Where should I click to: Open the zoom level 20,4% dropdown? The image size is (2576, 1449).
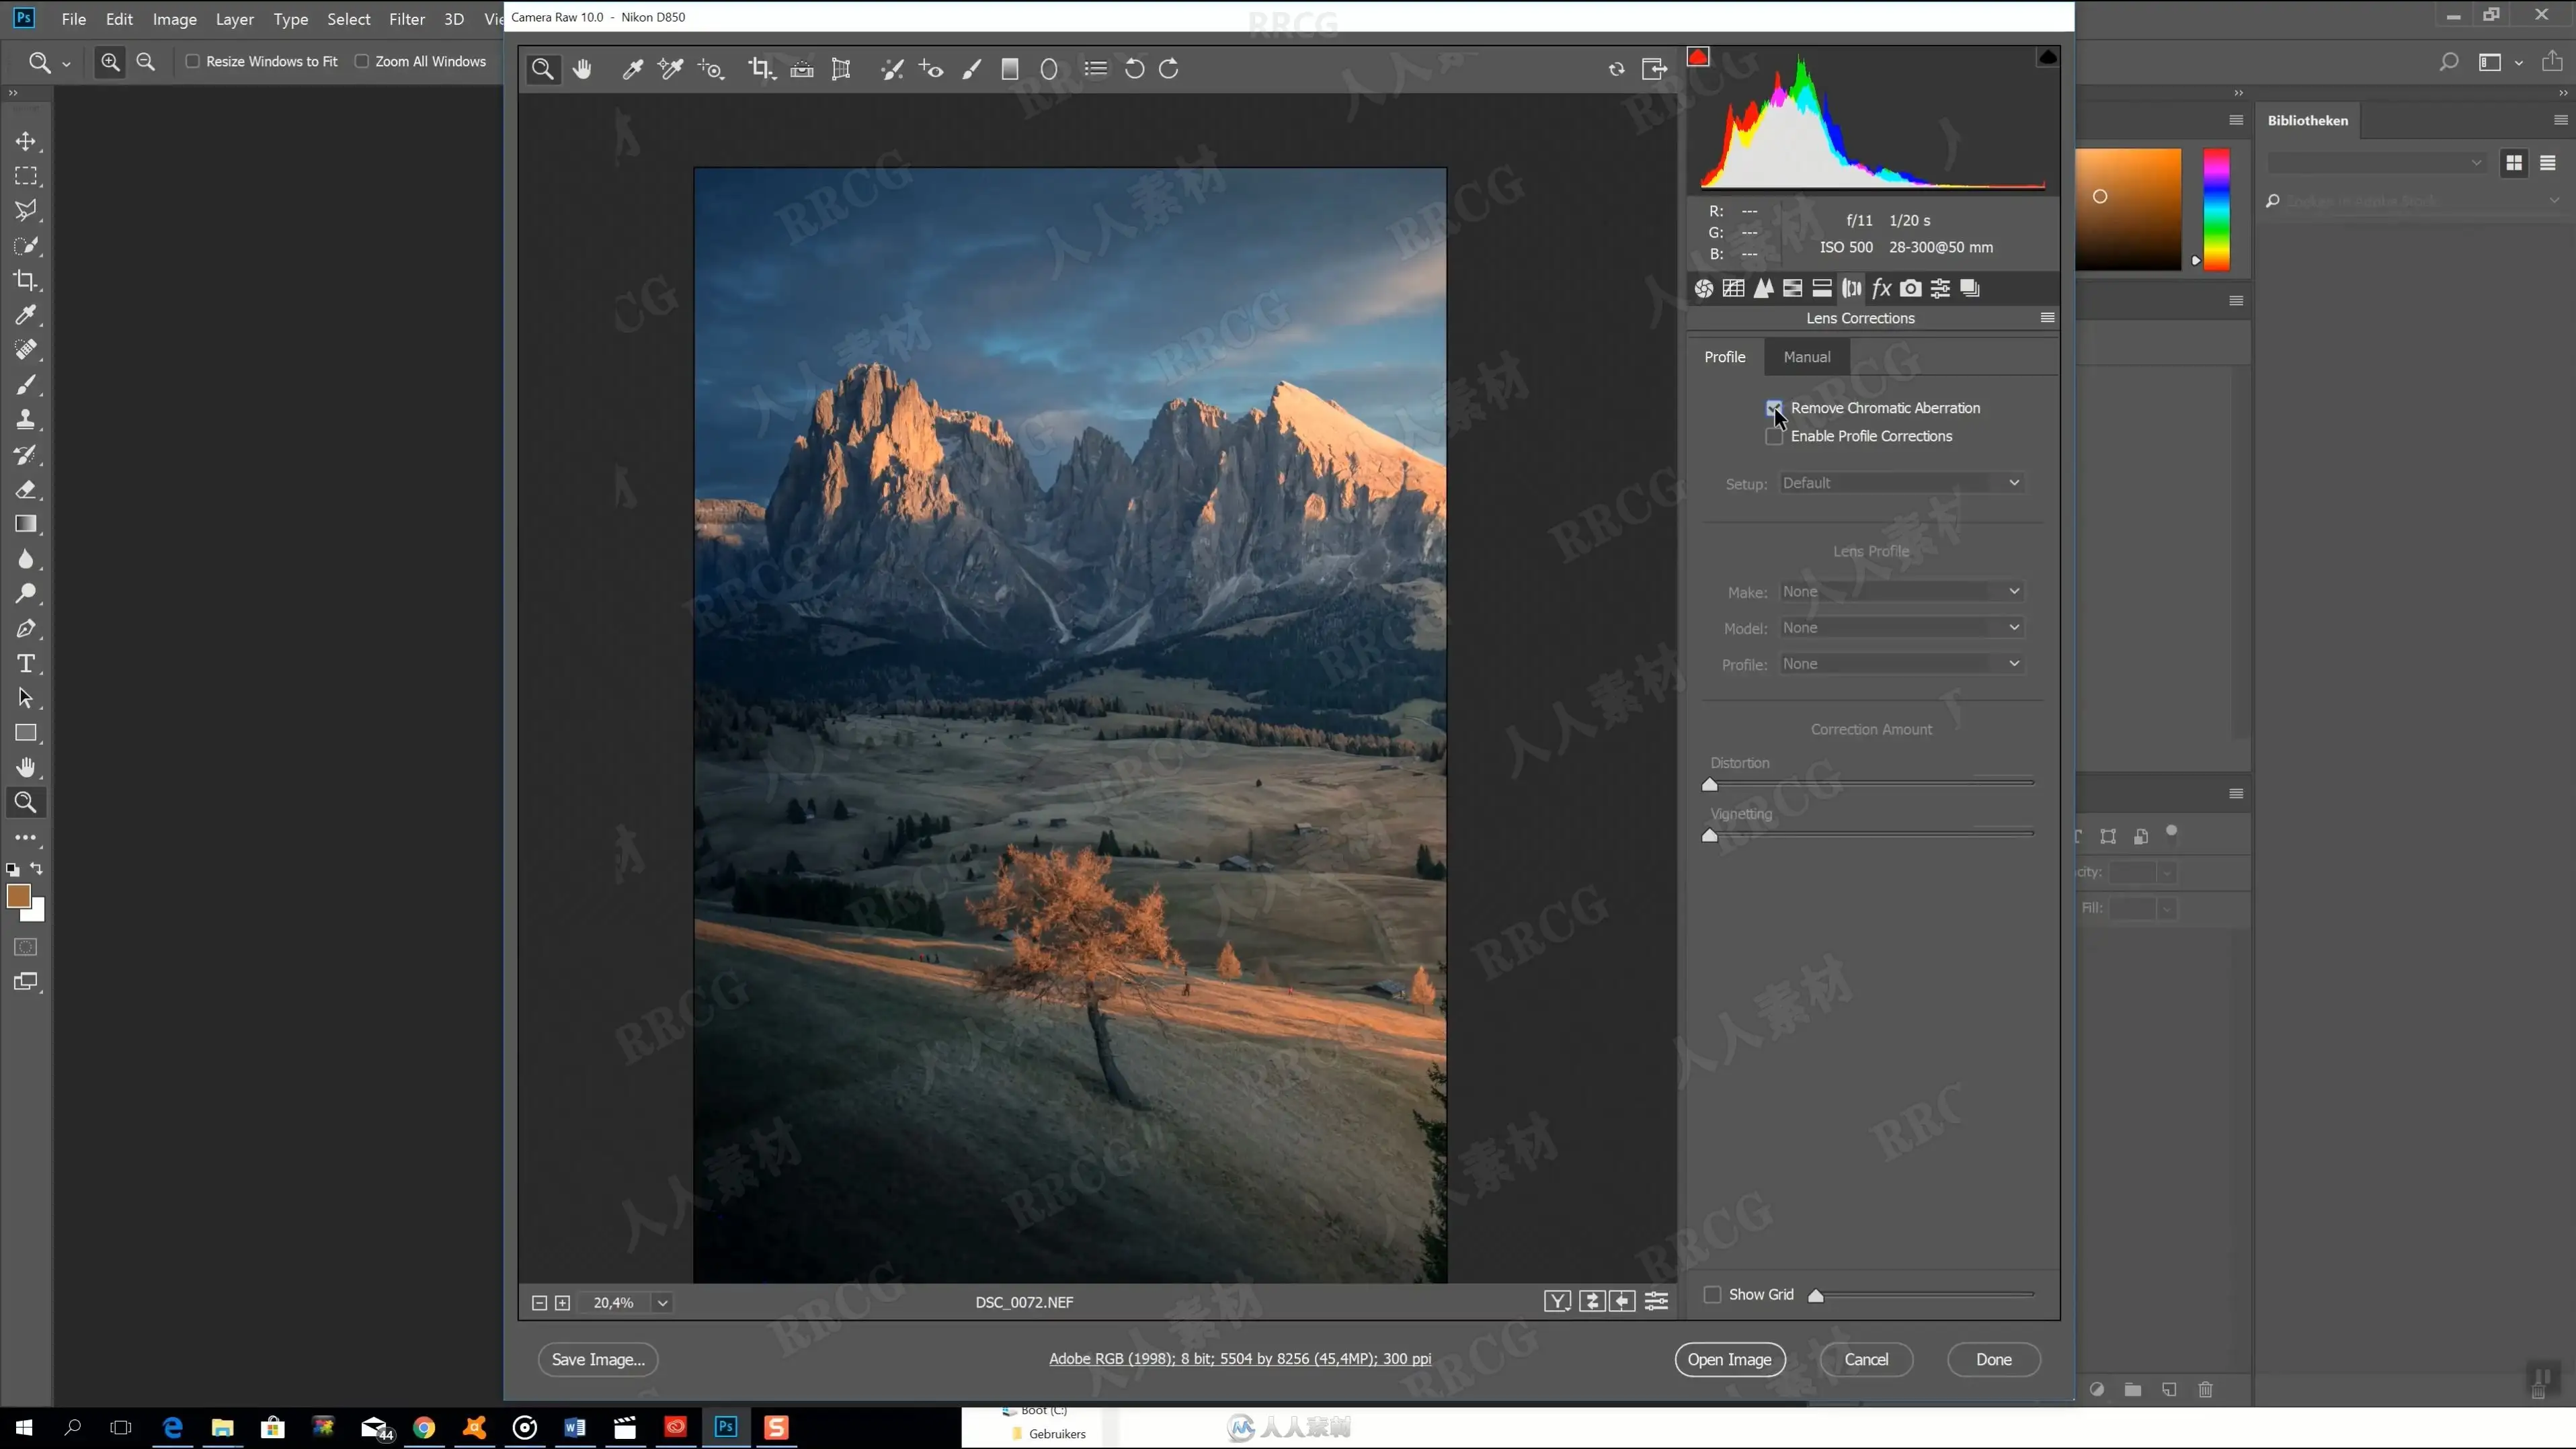tap(662, 1303)
